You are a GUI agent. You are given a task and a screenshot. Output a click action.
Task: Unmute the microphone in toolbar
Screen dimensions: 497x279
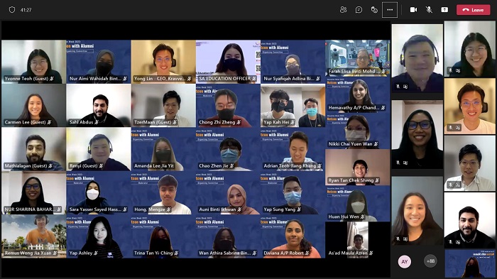click(429, 10)
